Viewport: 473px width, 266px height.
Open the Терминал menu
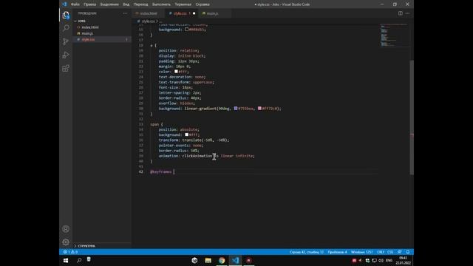point(183,4)
